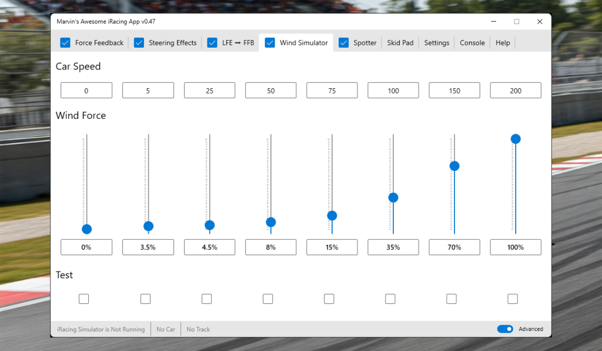Select the wind force value box showing 3.5%

148,247
